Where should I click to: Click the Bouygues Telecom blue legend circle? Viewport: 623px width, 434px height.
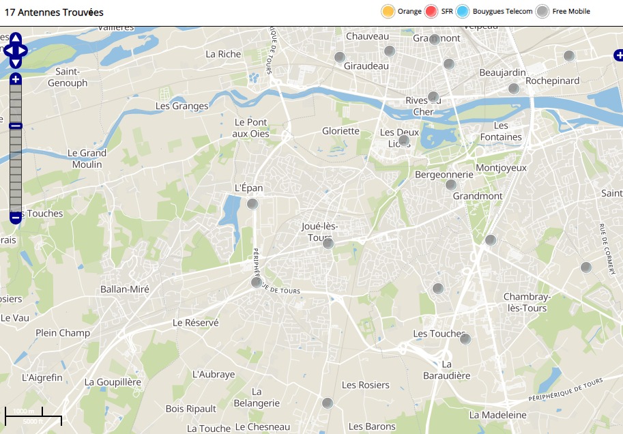pyautogui.click(x=463, y=12)
